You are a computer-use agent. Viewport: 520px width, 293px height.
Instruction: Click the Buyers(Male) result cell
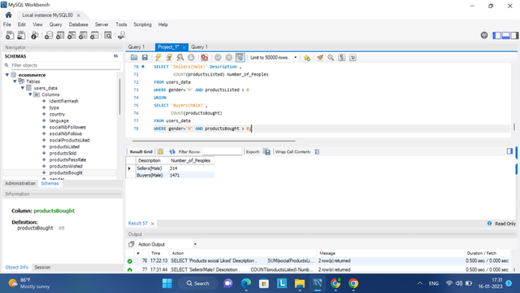[x=149, y=175]
